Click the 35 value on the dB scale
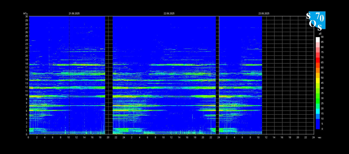Viewport: 349px width, 154px height. pos(322,93)
